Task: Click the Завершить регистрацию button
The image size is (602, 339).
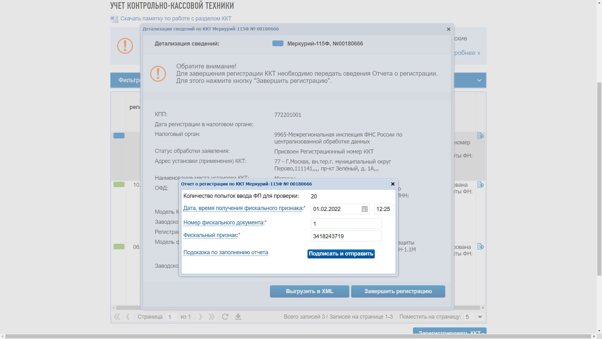Action: point(398,291)
